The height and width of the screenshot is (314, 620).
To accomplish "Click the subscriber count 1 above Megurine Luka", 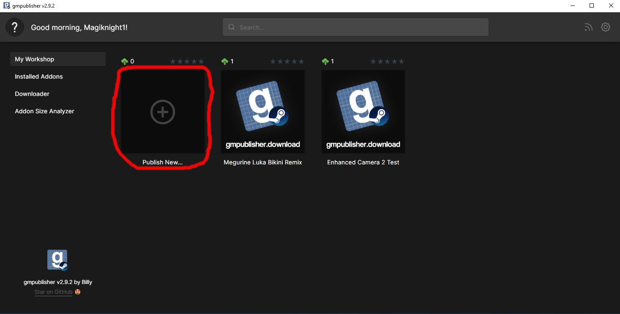I will [232, 62].
